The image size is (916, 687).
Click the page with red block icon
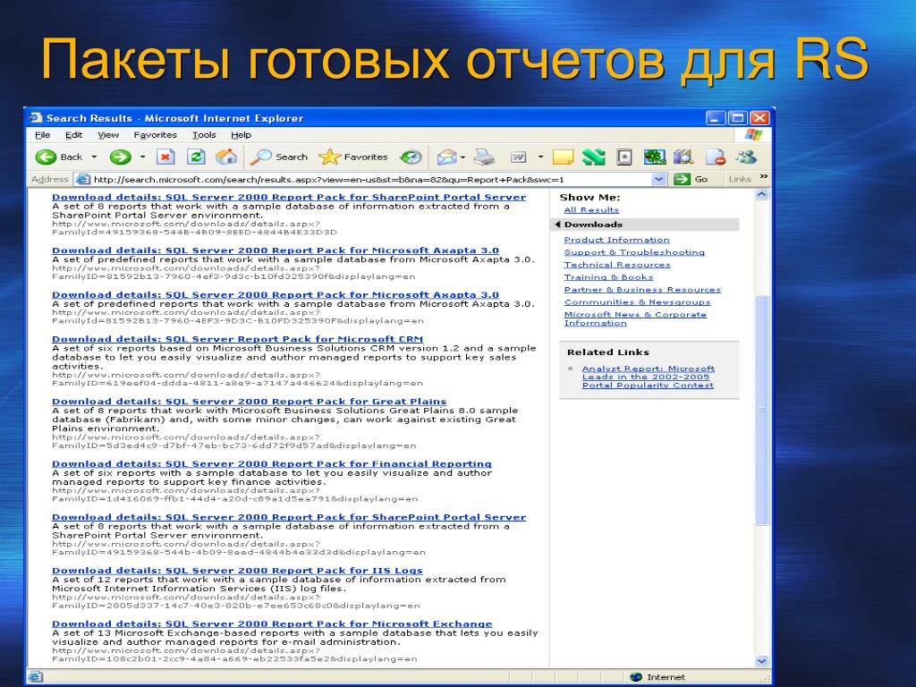pos(715,157)
